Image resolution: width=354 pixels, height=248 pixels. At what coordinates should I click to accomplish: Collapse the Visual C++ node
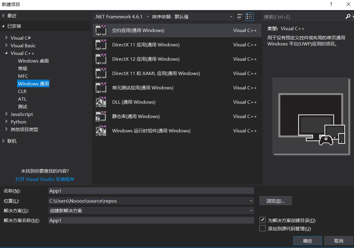6,53
